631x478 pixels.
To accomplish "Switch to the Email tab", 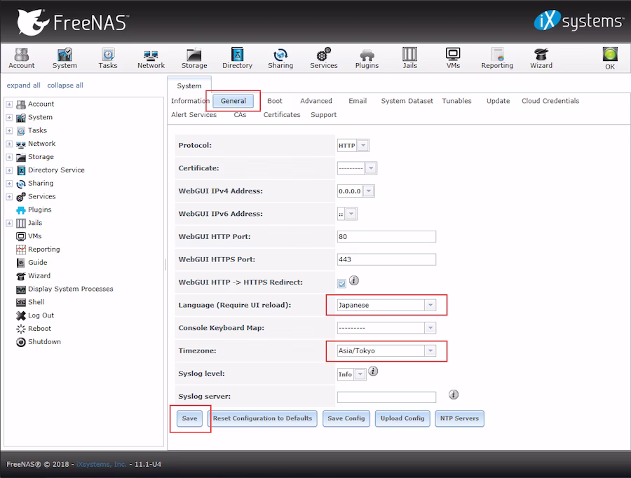I will pos(358,101).
